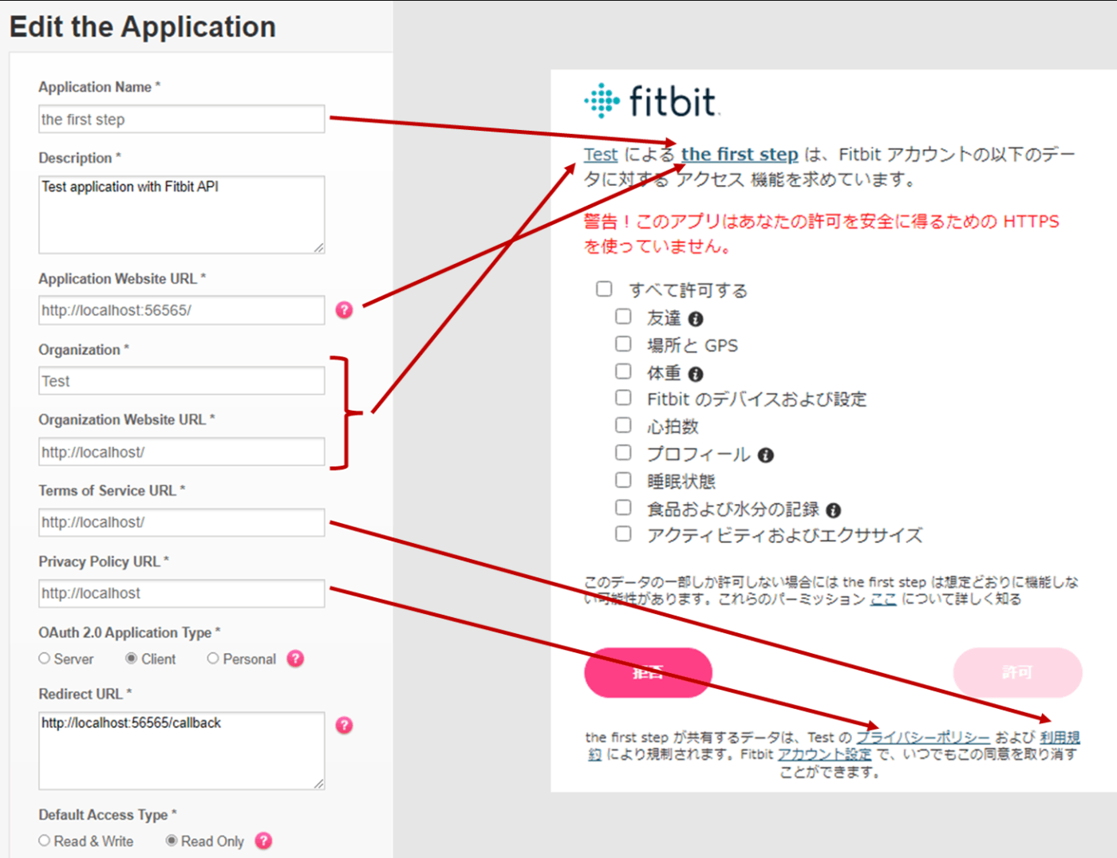Click the Terms of Service URL field

coord(182,522)
